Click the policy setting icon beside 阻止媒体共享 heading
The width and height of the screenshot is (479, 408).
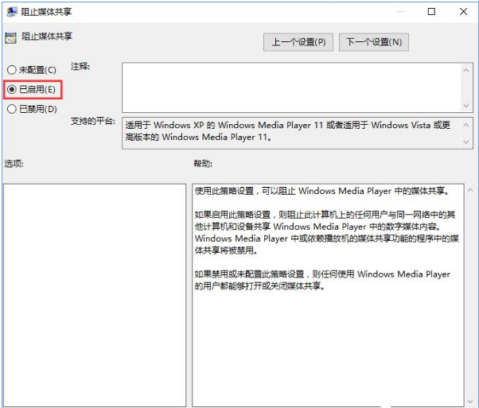pyautogui.click(x=10, y=38)
